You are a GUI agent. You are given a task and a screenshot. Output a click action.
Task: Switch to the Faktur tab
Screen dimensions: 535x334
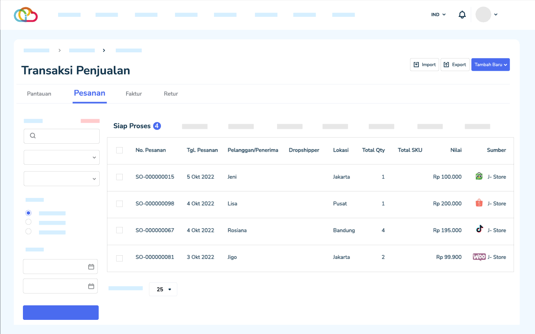[134, 94]
